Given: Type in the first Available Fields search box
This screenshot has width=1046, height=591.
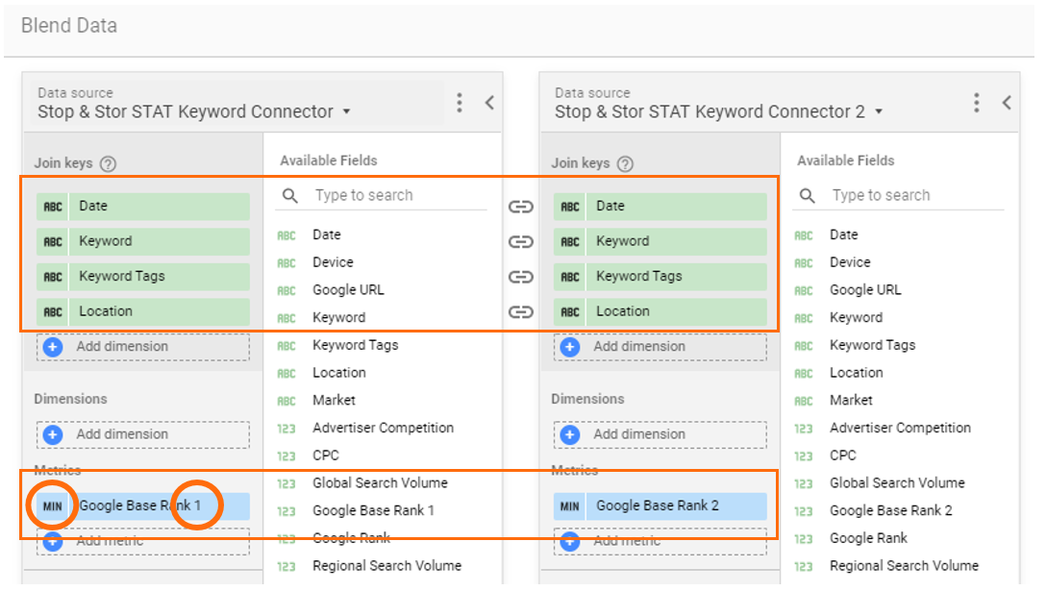Looking at the screenshot, I should 394,196.
